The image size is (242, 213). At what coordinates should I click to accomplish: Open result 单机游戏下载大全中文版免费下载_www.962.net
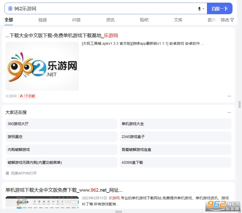coord(64,190)
